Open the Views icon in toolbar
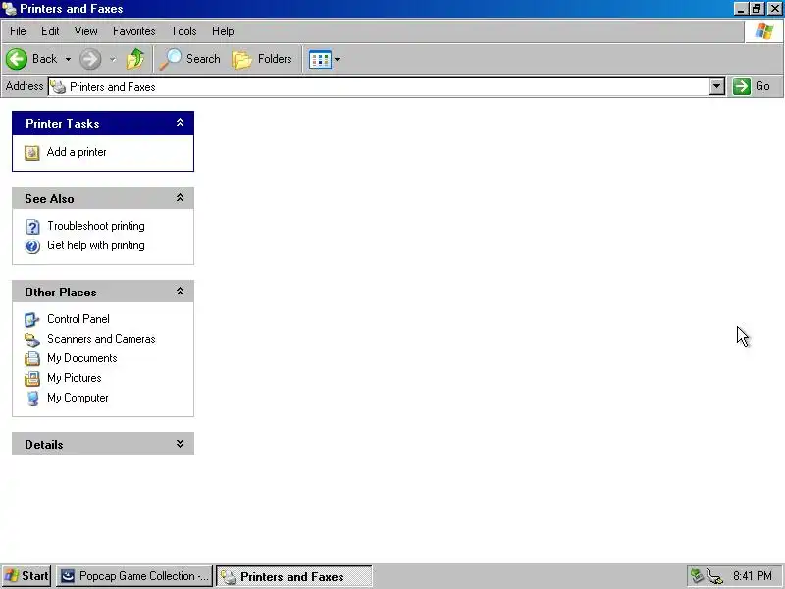 [320, 59]
